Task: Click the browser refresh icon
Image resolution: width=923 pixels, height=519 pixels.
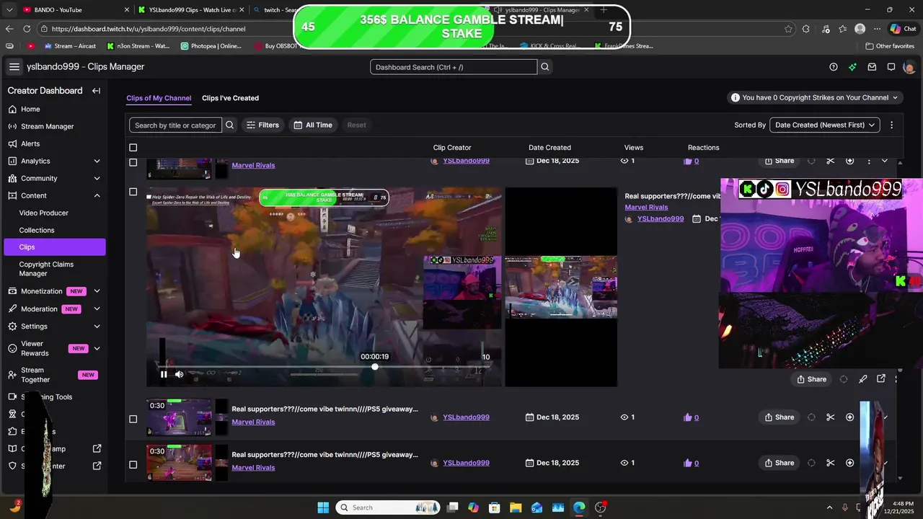Action: [x=27, y=29]
